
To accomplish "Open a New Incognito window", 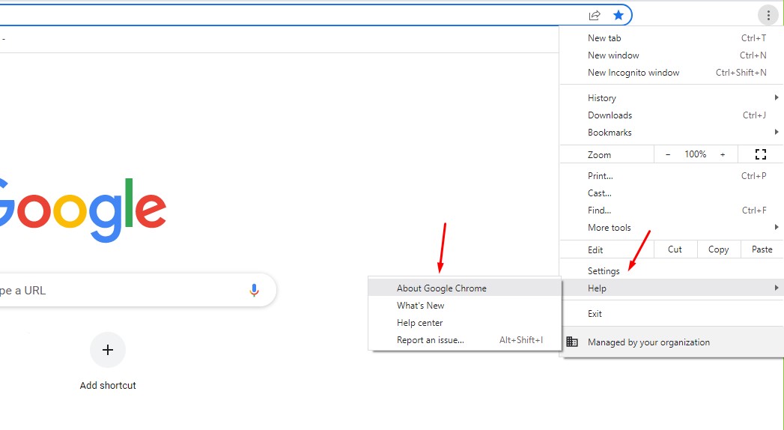I will coord(672,73).
